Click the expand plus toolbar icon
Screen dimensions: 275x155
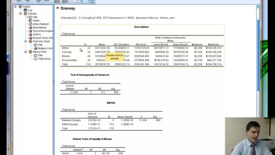[39, 1]
